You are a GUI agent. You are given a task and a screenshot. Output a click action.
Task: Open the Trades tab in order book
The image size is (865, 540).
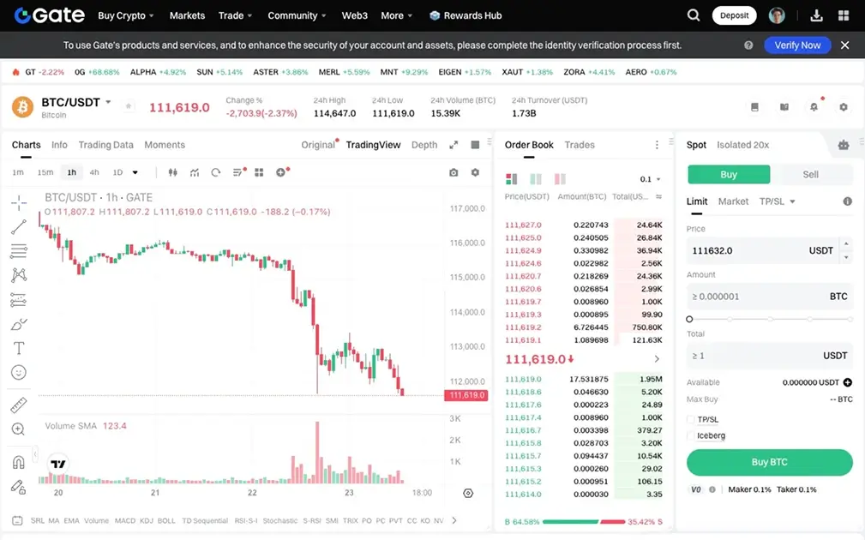(580, 145)
